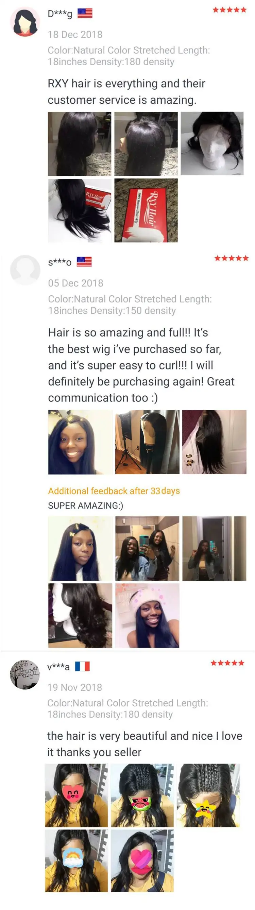View the pink heart emoji face photo
The image size is (255, 910).
(x=142, y=861)
